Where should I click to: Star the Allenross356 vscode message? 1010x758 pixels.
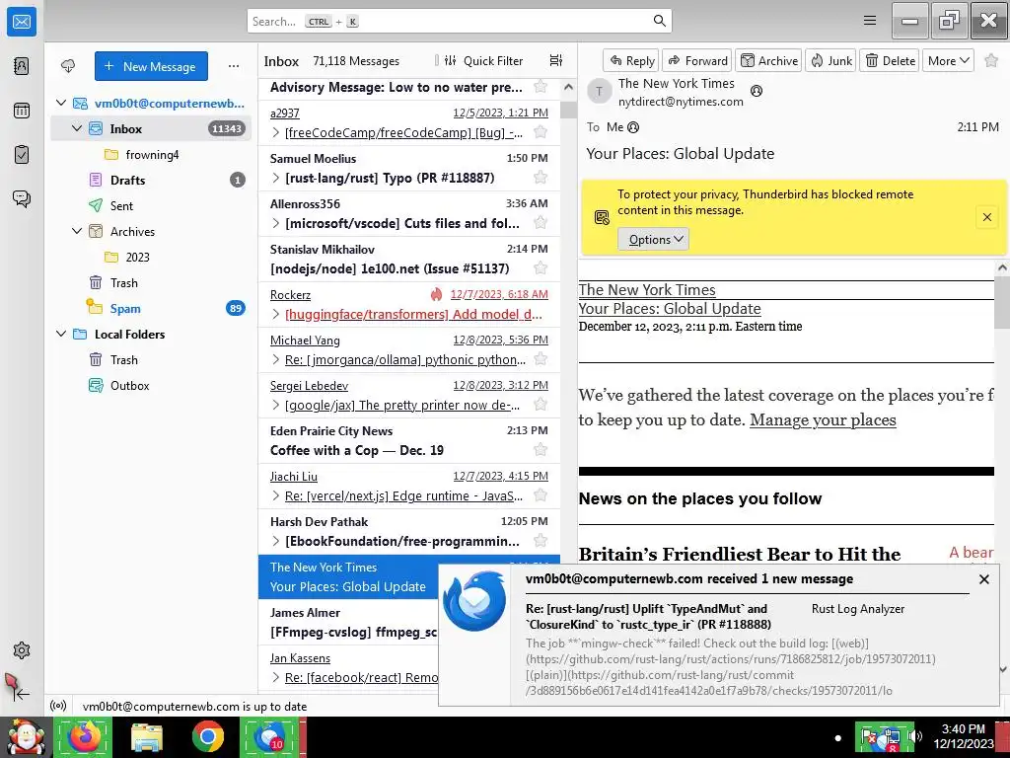(541, 223)
